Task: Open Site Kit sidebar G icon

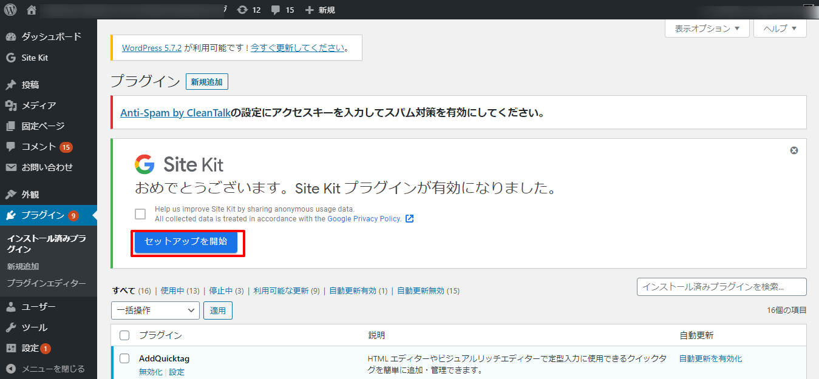Action: (x=11, y=58)
